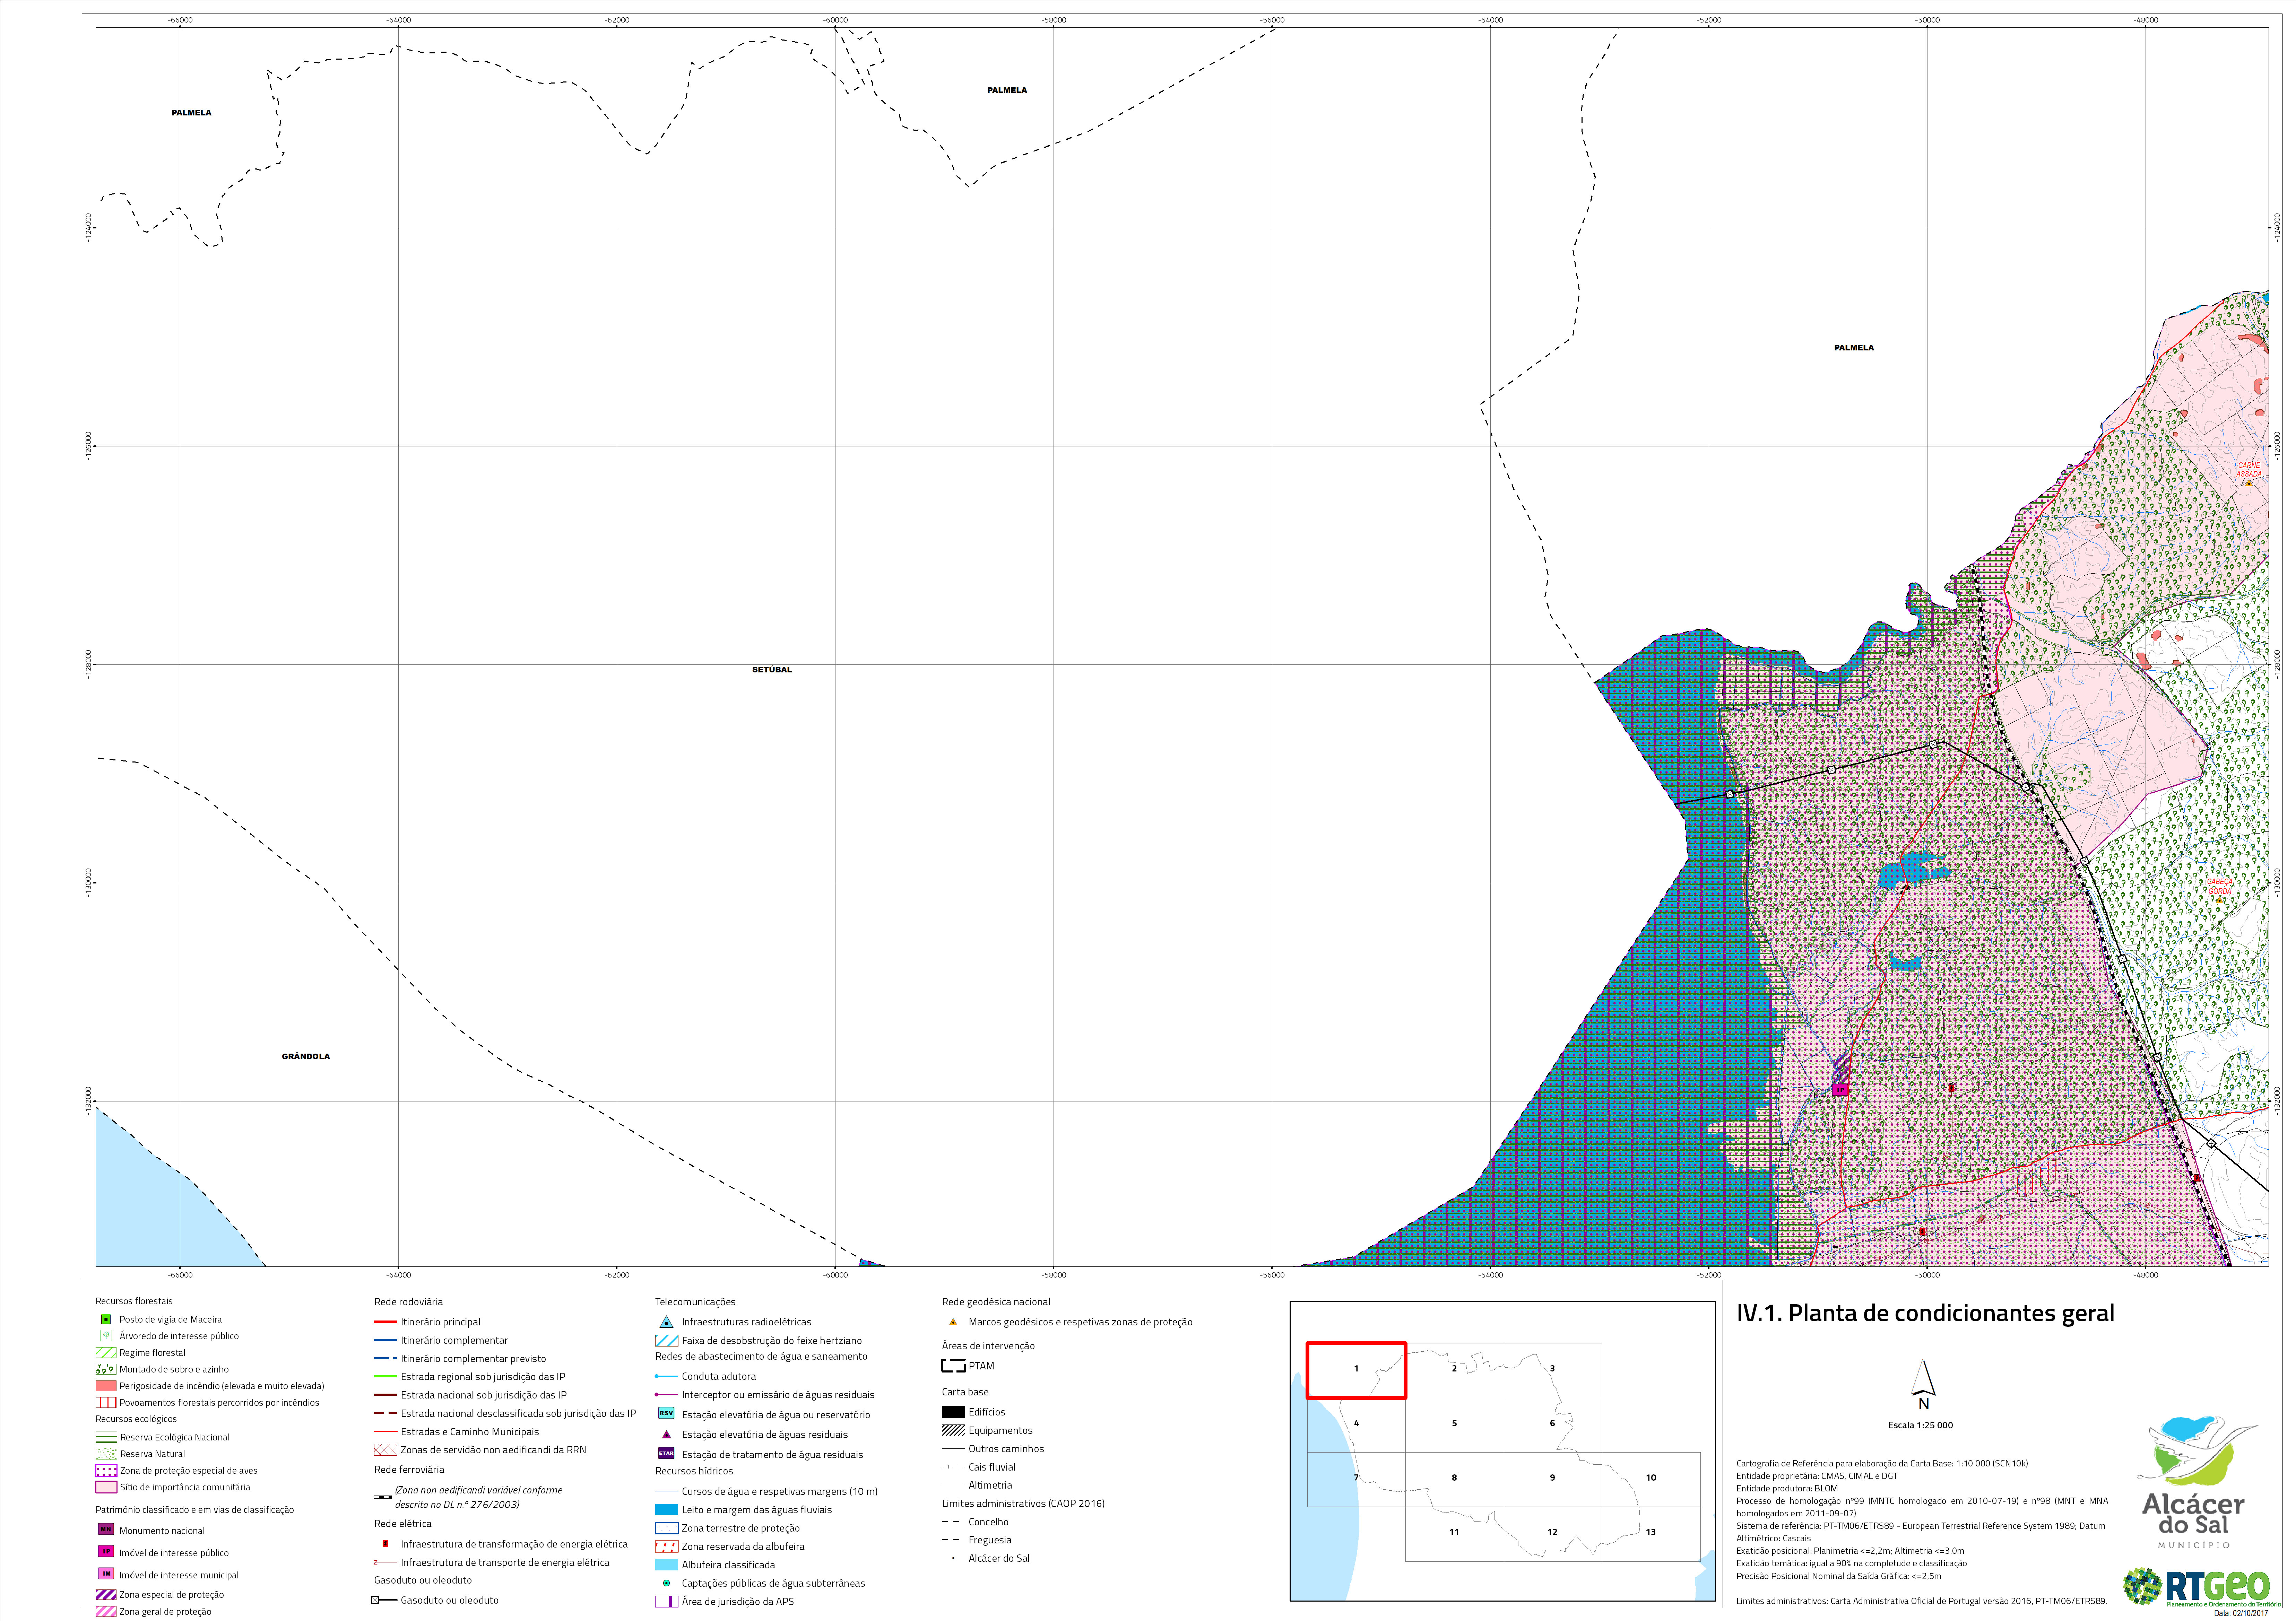The width and height of the screenshot is (2296, 1621).
Task: Click the "Limites administrativos (CAOP 2016)" heading
Action: click(x=1023, y=1503)
